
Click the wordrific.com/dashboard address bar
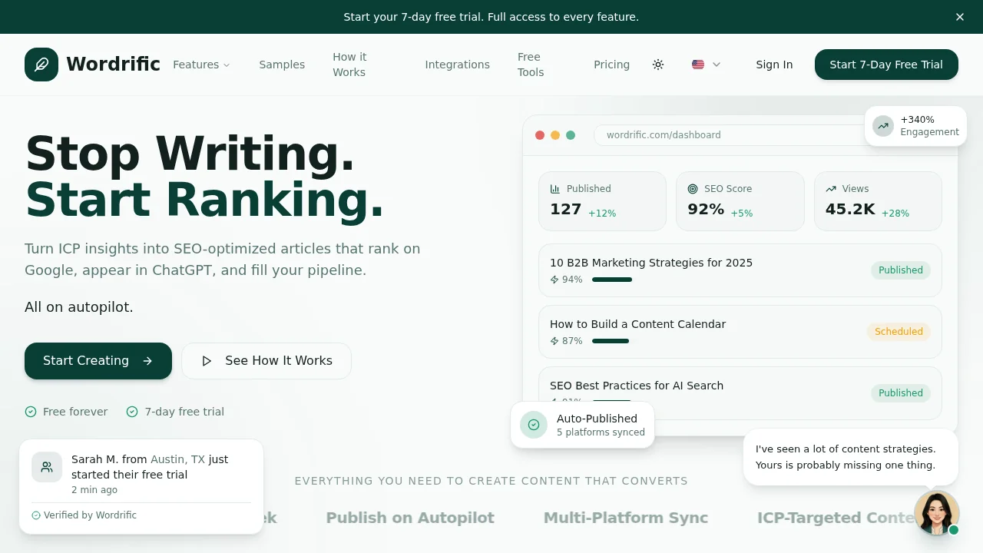pyautogui.click(x=691, y=134)
